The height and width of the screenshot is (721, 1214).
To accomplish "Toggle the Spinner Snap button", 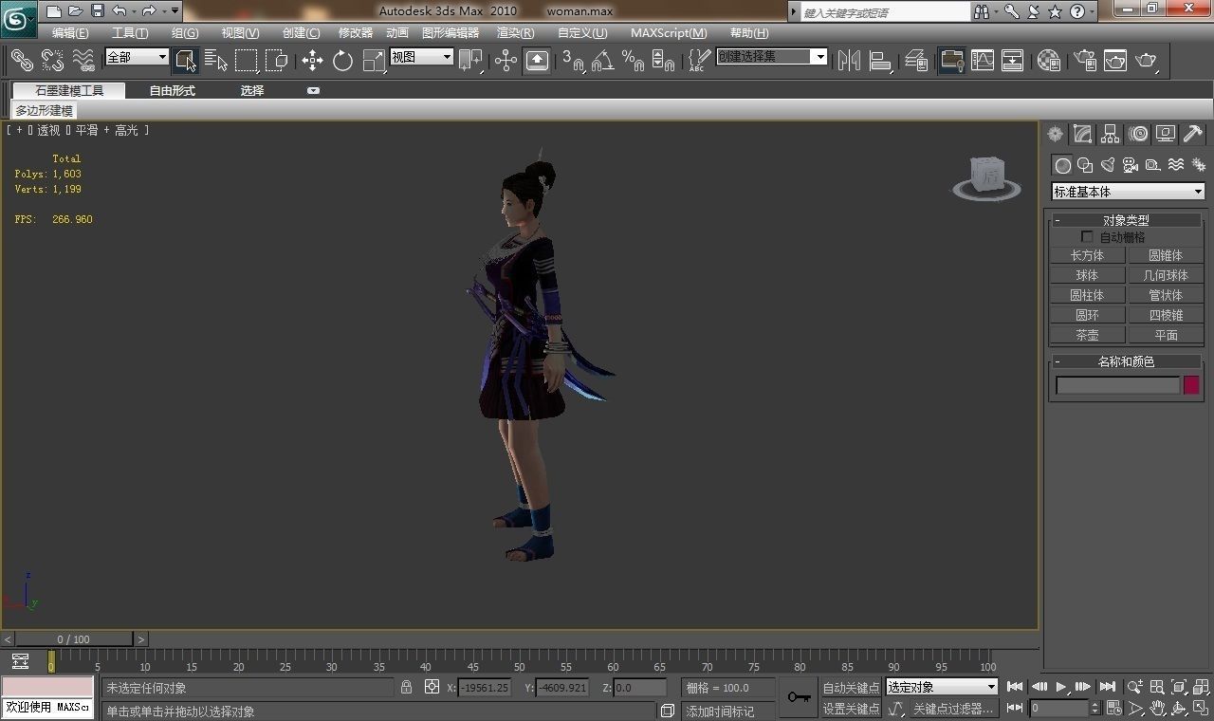I will [664, 61].
